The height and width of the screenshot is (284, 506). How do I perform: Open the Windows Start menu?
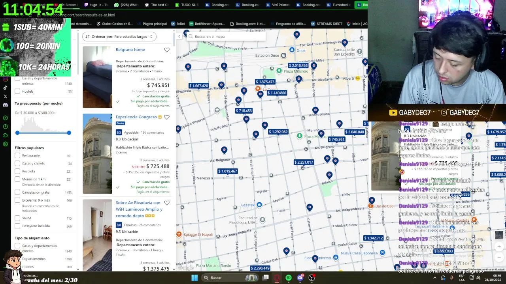pos(194,278)
